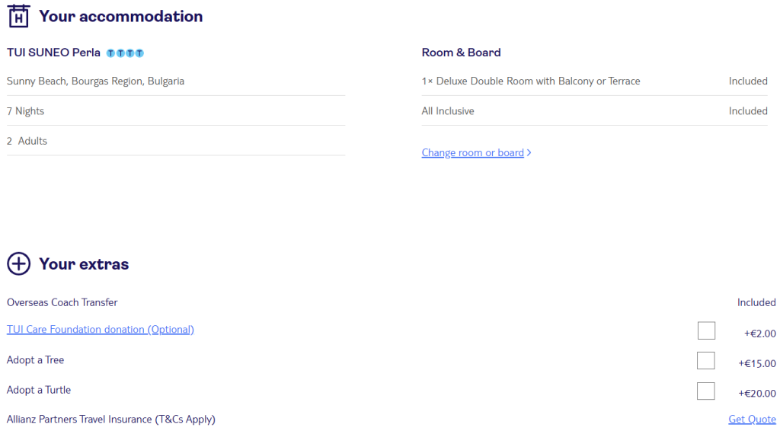The width and height of the screenshot is (780, 431).
Task: Click the hotel accommodation icon
Action: (x=19, y=16)
